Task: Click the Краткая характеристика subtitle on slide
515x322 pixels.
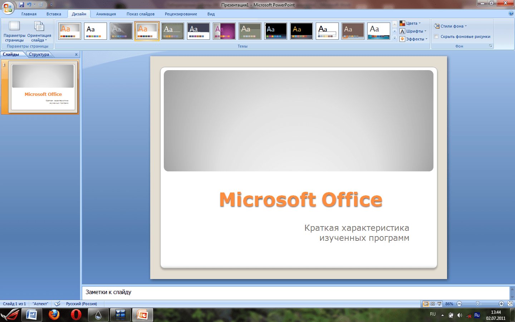Action: 357,233
